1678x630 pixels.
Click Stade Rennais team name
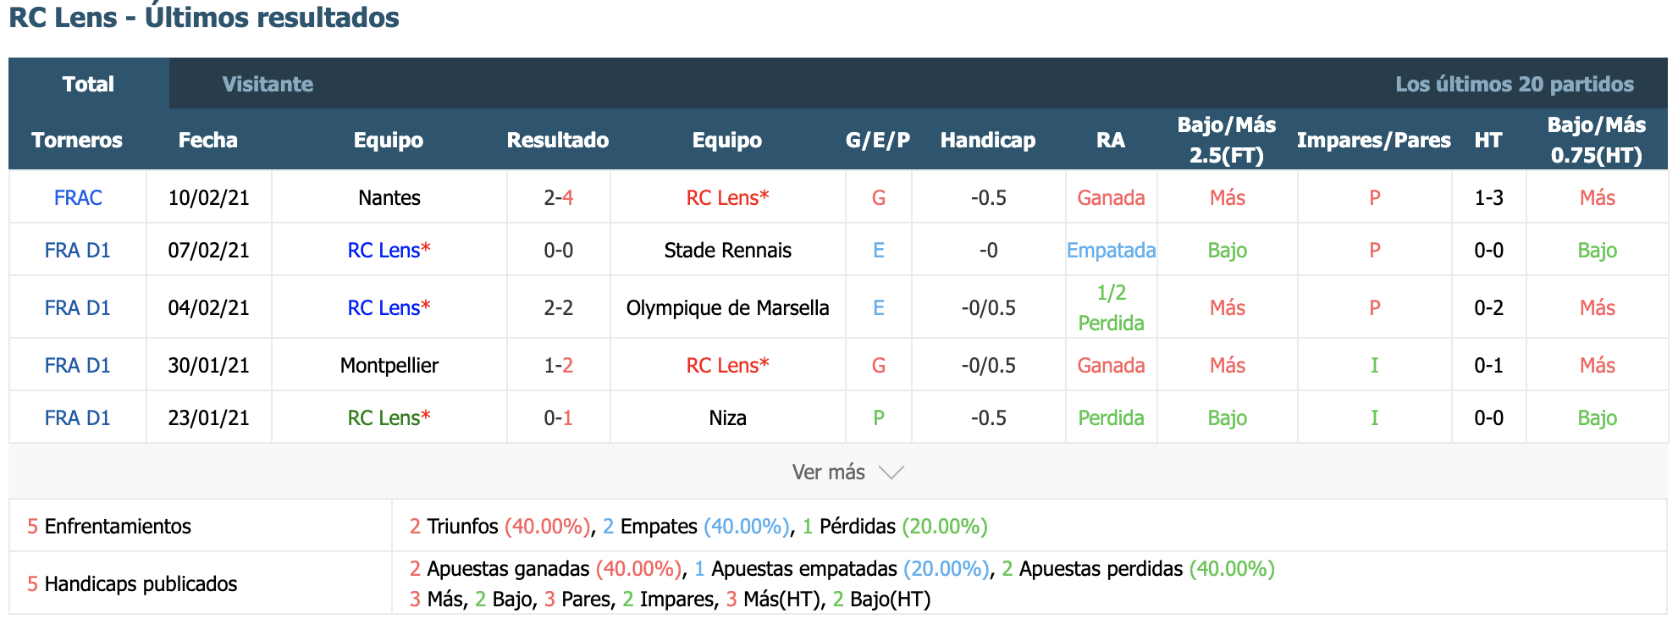click(x=727, y=250)
